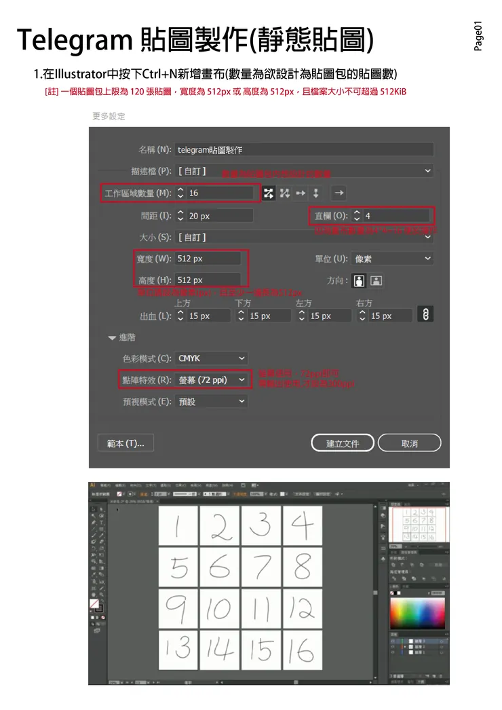Click artboard number 12 on the canvas
The height and width of the screenshot is (710, 502).
(303, 609)
